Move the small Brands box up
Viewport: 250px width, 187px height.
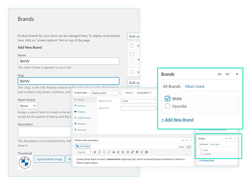click(226, 138)
